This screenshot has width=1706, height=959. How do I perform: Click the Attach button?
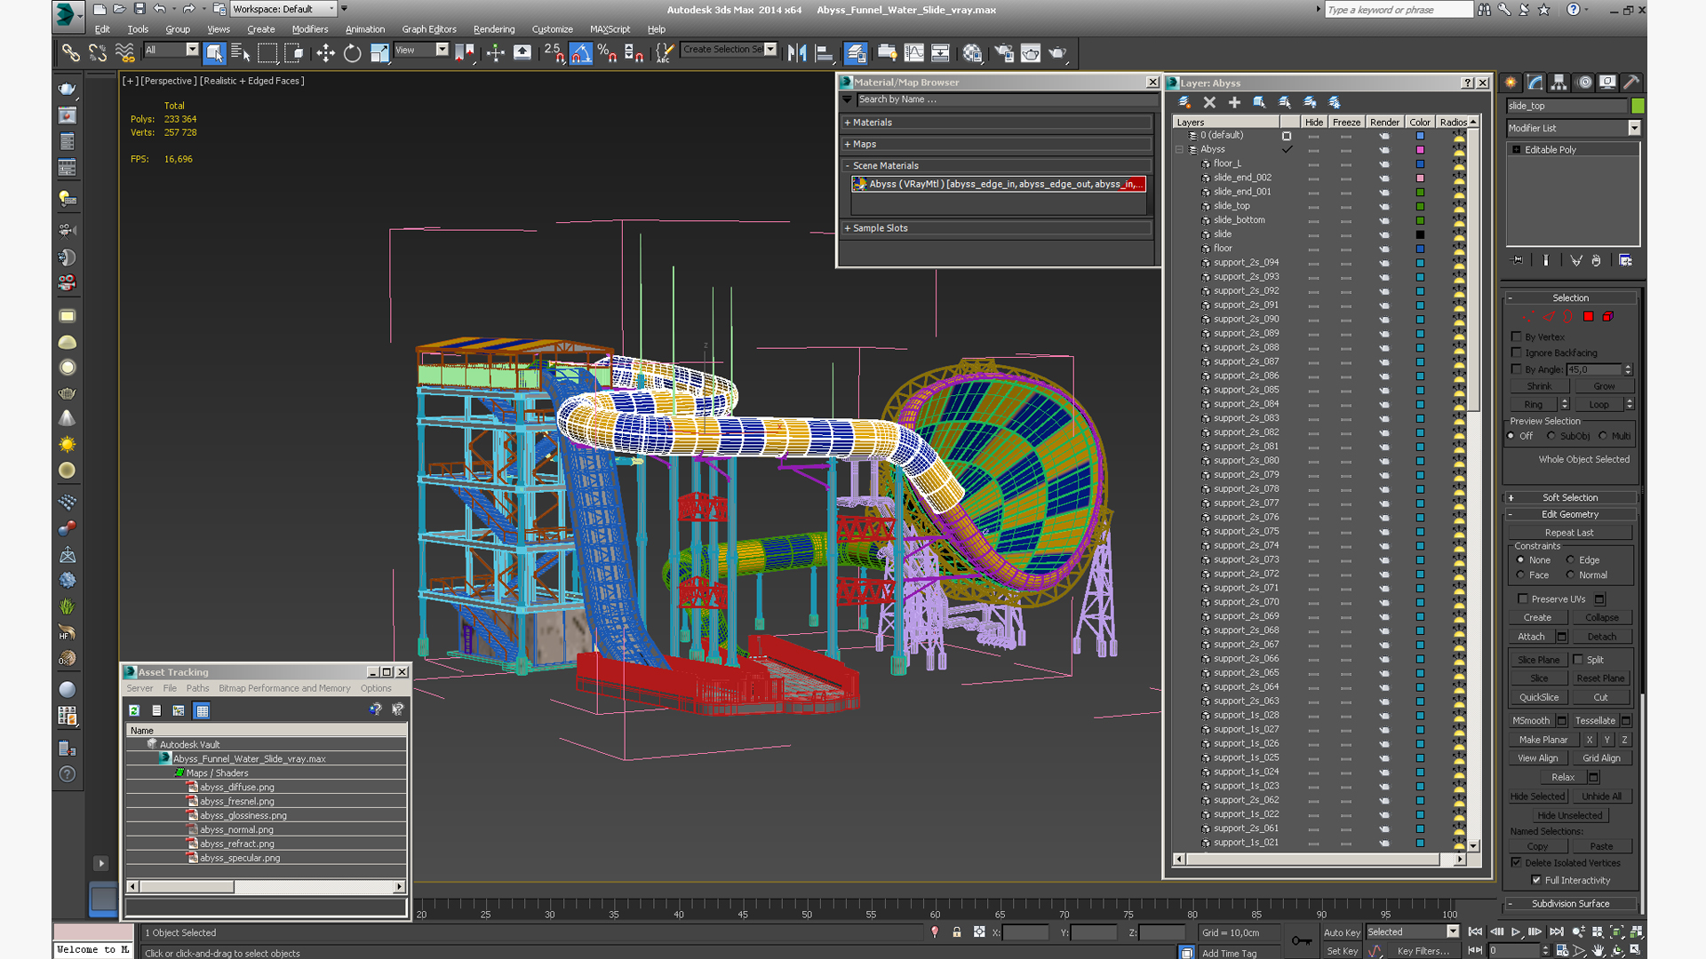(x=1530, y=637)
